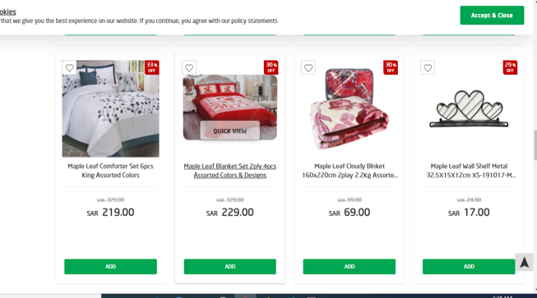The image size is (537, 298).
Task: Click the heart icon on Cloudy Blanket
Action: coord(308,67)
